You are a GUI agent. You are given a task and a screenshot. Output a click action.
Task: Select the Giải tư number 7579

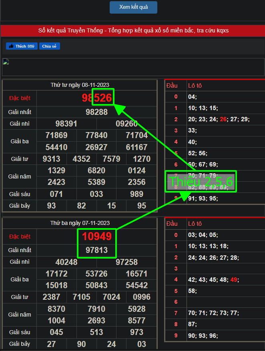point(111,159)
